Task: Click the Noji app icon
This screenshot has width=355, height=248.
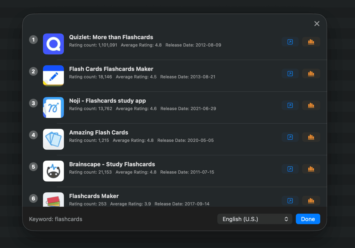Action: pyautogui.click(x=53, y=107)
